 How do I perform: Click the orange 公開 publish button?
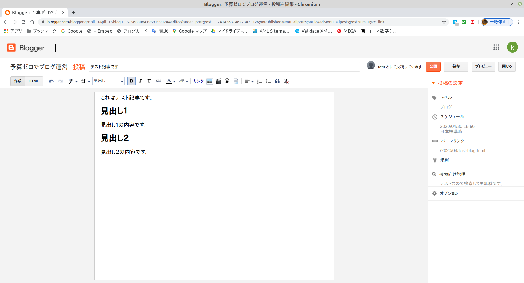tap(433, 66)
